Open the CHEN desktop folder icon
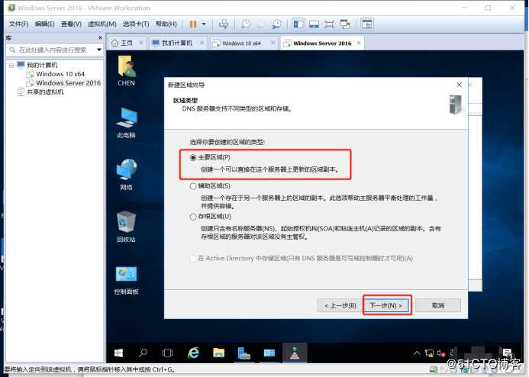Viewport: 529px width, 377px height. click(x=126, y=70)
